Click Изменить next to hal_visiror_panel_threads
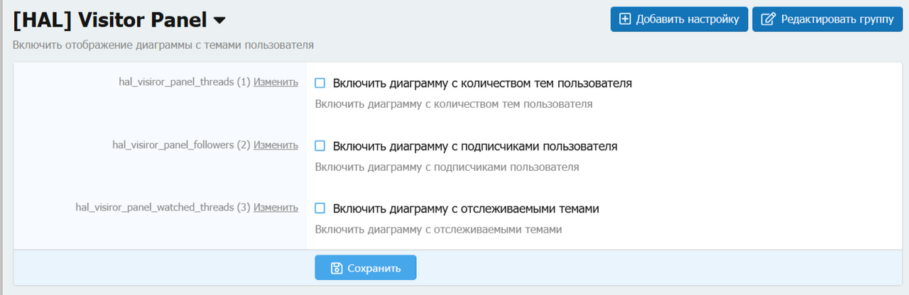Image resolution: width=909 pixels, height=295 pixels. click(276, 82)
